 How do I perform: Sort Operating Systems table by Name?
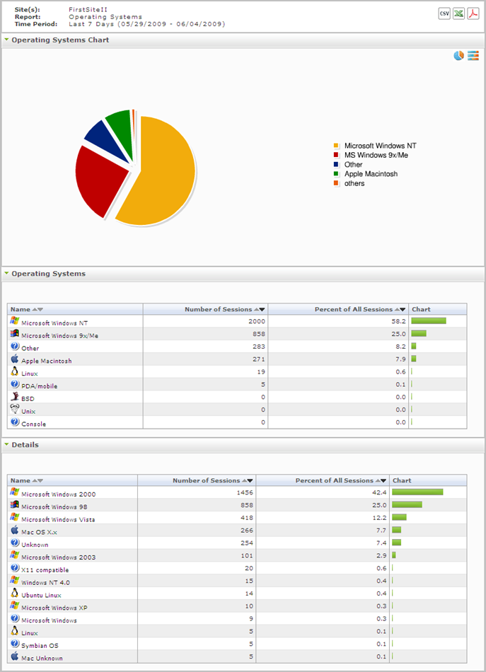[37, 309]
